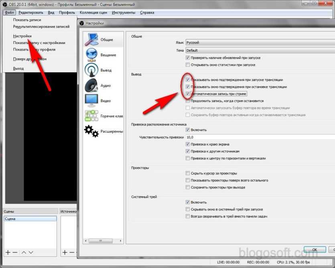Screen dimensions: 335x268
Task: Click the plus icon under Сцены list
Action: 8,252
